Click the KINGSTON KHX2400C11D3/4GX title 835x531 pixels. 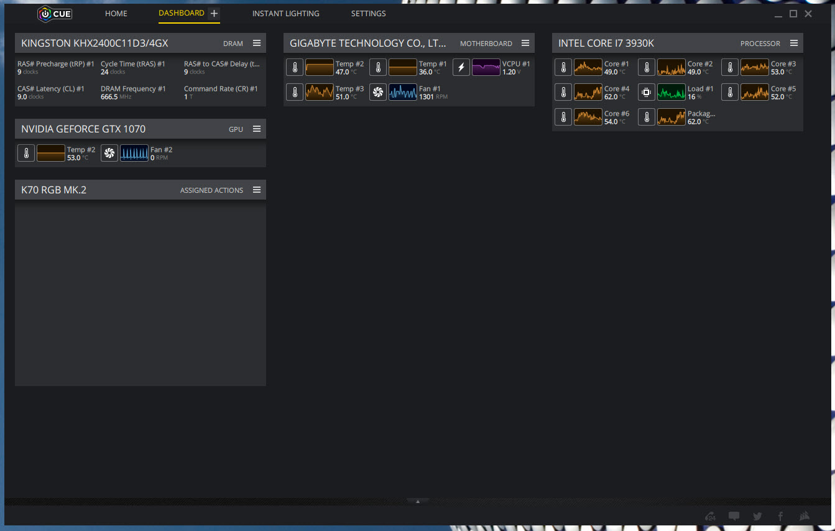coord(95,44)
